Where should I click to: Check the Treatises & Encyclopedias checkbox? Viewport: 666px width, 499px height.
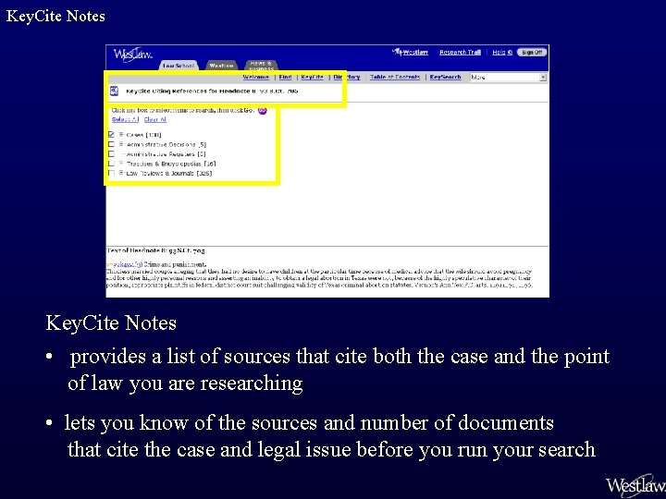click(x=111, y=164)
